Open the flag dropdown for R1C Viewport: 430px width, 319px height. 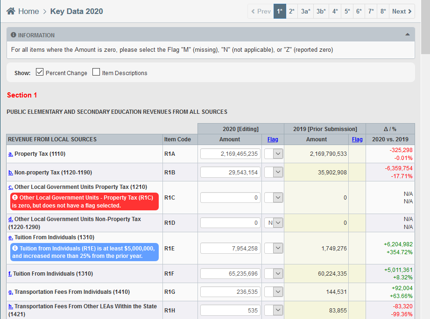coord(274,197)
